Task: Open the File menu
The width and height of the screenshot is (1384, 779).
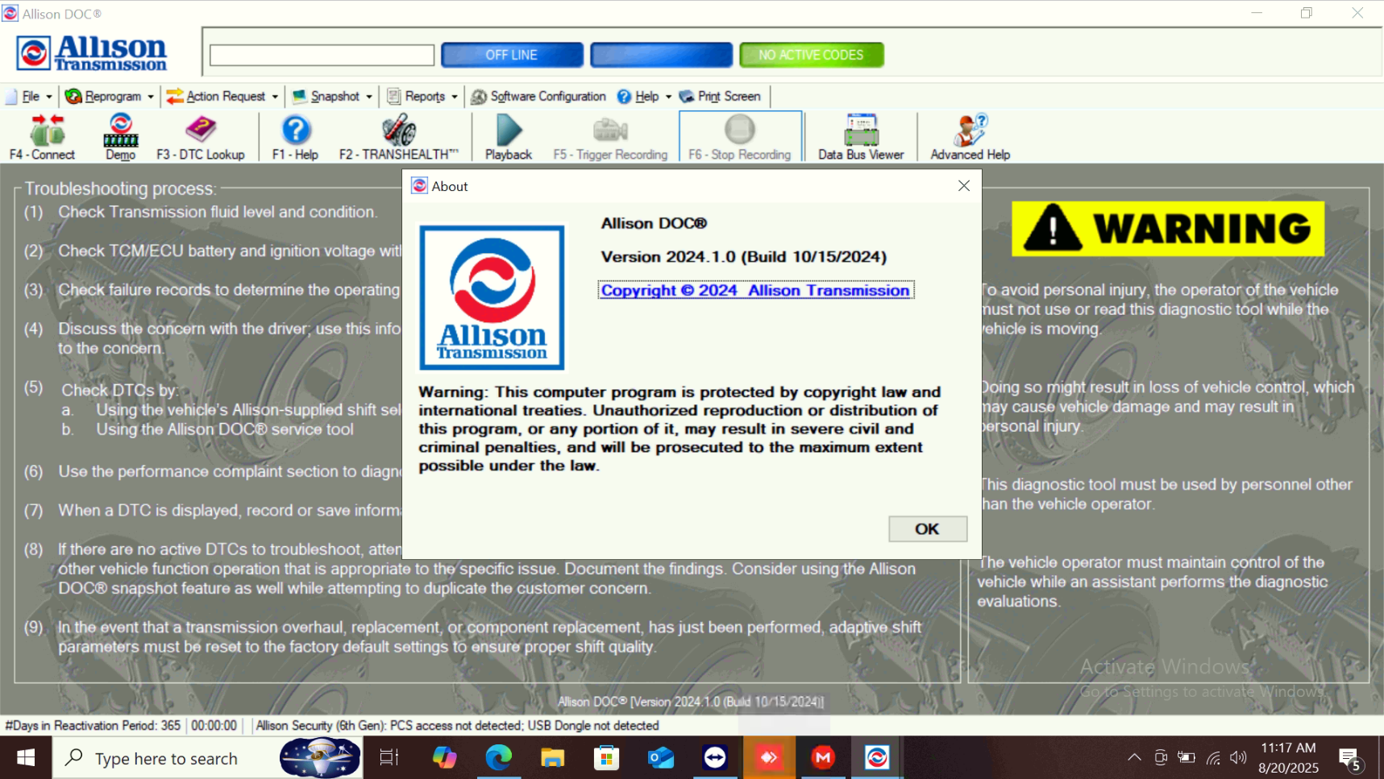Action: 29,97
